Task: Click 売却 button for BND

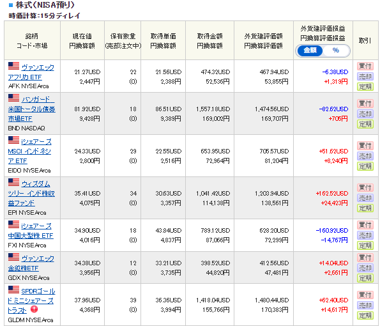Action: coord(365,114)
